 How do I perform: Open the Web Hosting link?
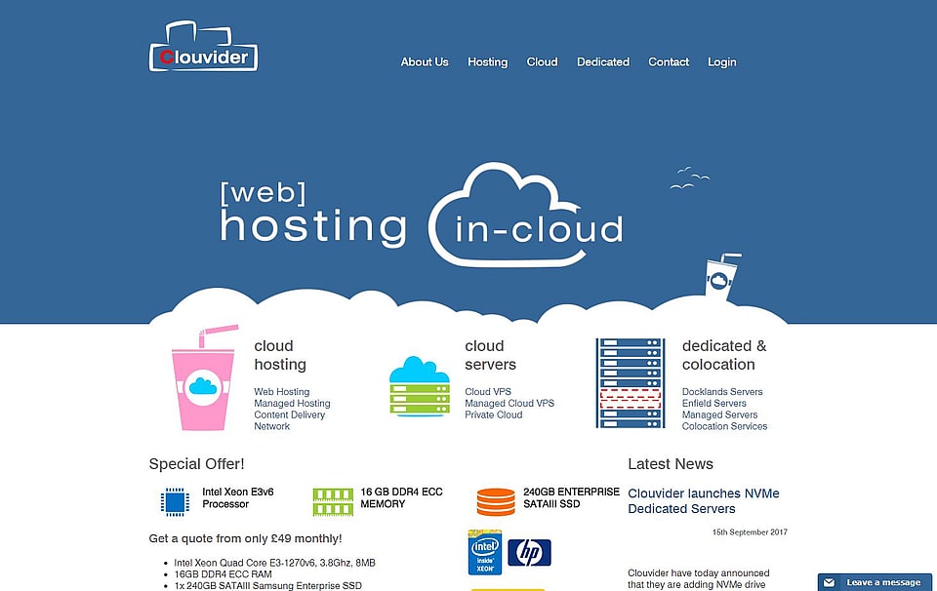[281, 392]
